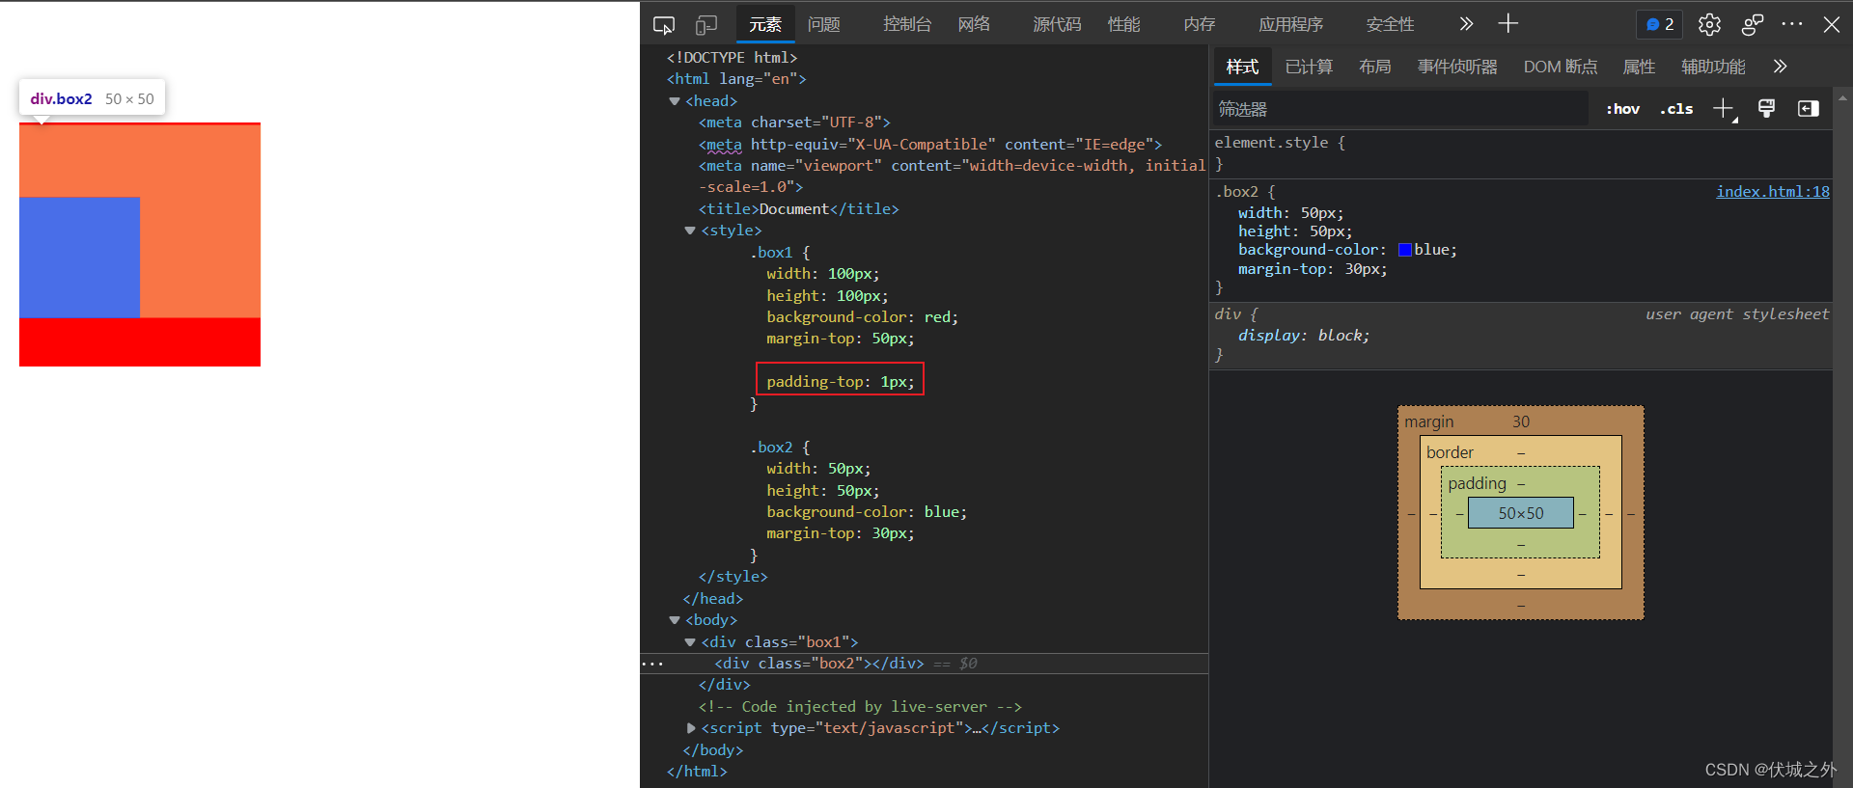Viewport: 1853px width, 788px height.
Task: Open DevTools settings gear
Action: click(1709, 25)
